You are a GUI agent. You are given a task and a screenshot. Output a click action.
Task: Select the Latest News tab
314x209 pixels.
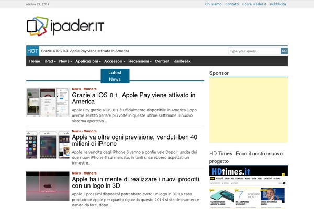(115, 76)
